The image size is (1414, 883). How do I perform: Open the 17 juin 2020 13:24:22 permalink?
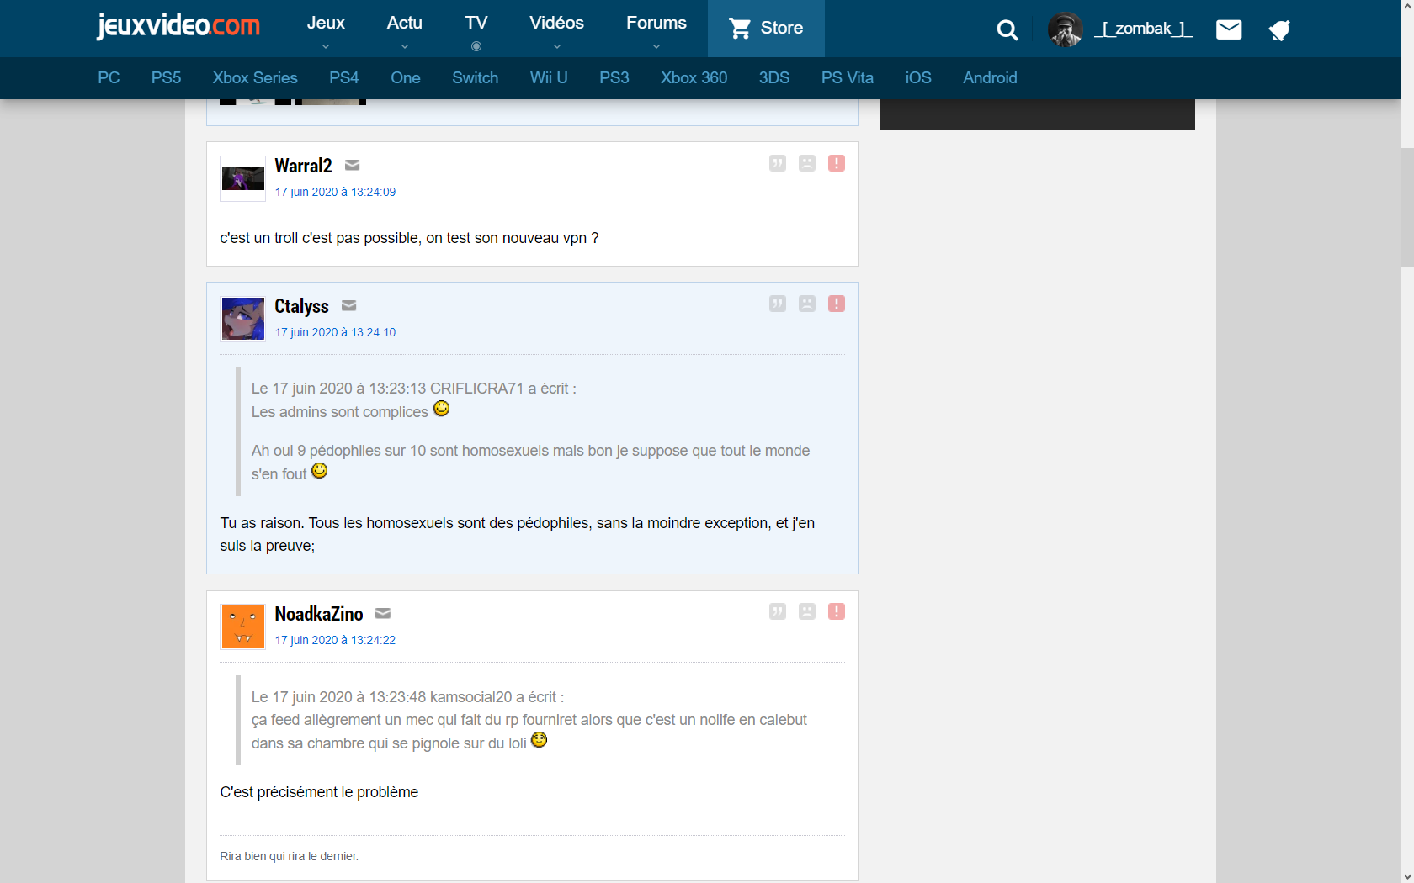click(x=335, y=640)
